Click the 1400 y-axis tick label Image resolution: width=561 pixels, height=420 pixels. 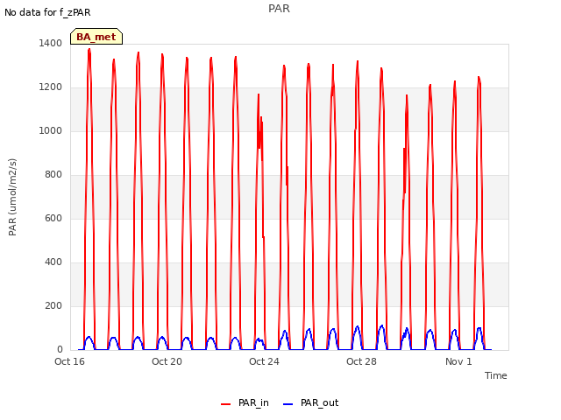pos(51,44)
